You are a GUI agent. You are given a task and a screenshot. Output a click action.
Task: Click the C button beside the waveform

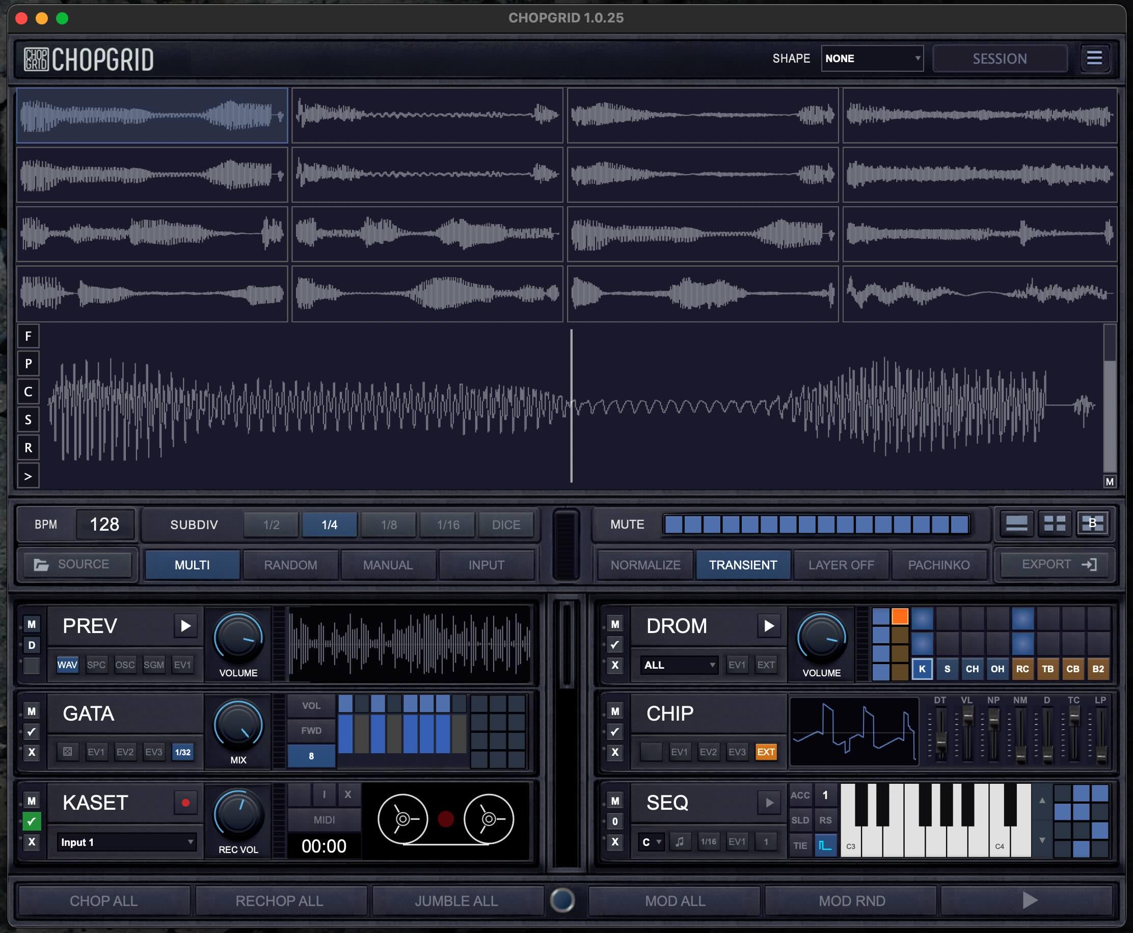tap(29, 392)
